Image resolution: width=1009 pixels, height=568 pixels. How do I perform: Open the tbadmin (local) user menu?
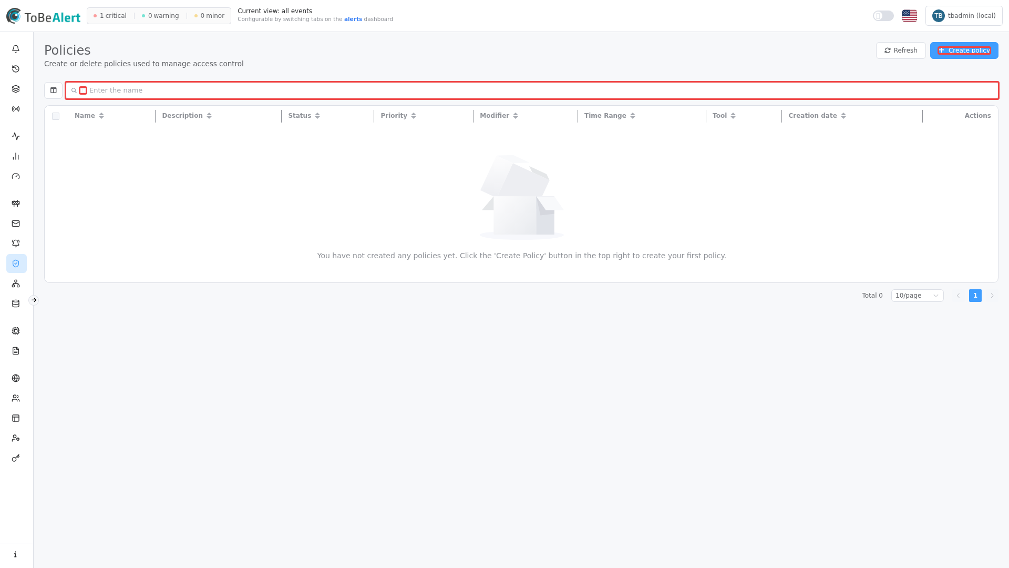[x=964, y=16]
